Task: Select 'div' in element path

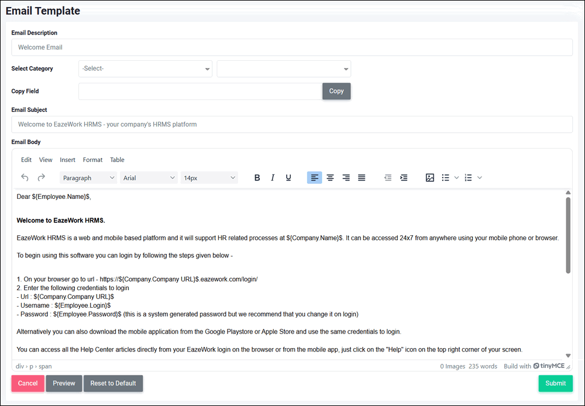Action: [x=20, y=366]
